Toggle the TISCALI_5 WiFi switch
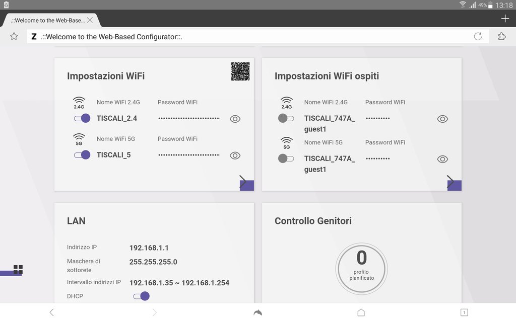 82,155
